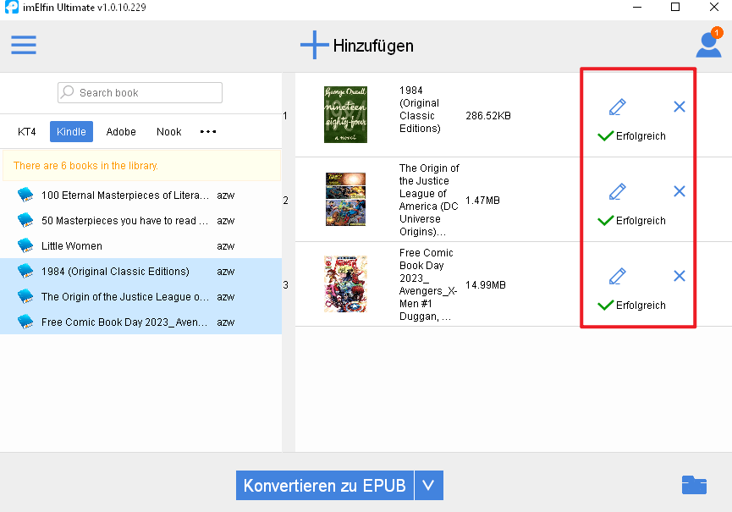Viewport: 732px width, 512px height.
Task: Click azw format of Little Women
Action: point(225,246)
